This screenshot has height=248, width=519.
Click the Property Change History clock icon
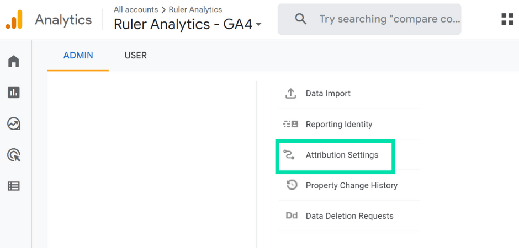tap(292, 185)
